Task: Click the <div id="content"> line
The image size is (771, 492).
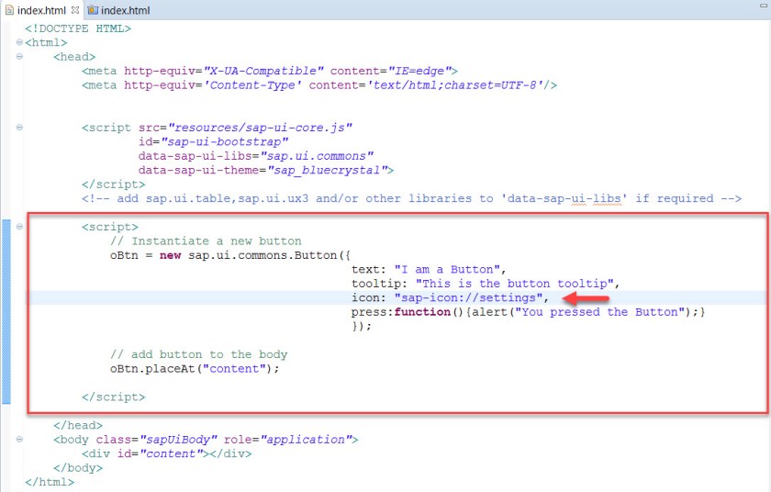Action: click(x=167, y=453)
